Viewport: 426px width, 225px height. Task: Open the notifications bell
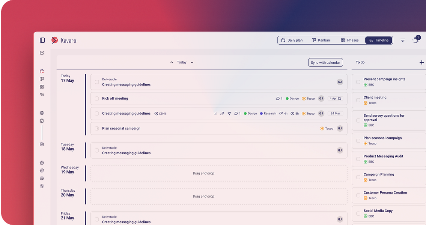(415, 40)
